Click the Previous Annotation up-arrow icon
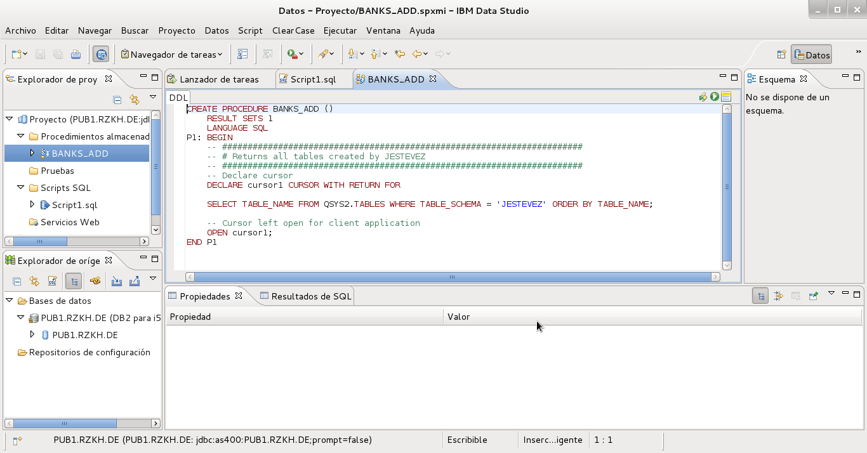The height and width of the screenshot is (453, 867). pyautogui.click(x=375, y=55)
